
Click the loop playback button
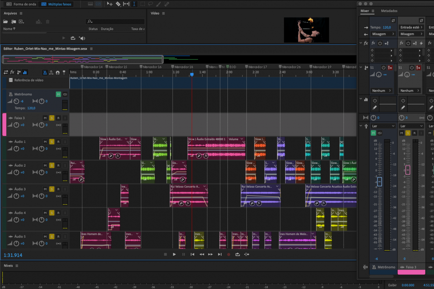(x=238, y=254)
